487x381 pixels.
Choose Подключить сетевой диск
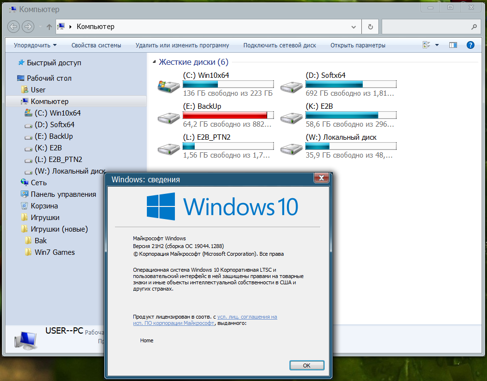tap(280, 45)
